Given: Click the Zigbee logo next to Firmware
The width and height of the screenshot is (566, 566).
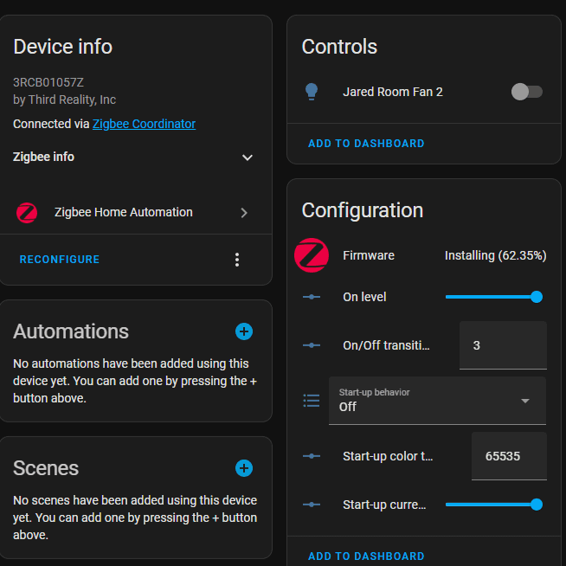Looking at the screenshot, I should [312, 255].
